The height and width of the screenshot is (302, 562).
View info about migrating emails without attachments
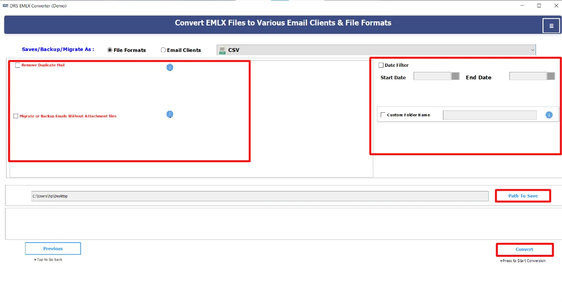click(x=170, y=114)
